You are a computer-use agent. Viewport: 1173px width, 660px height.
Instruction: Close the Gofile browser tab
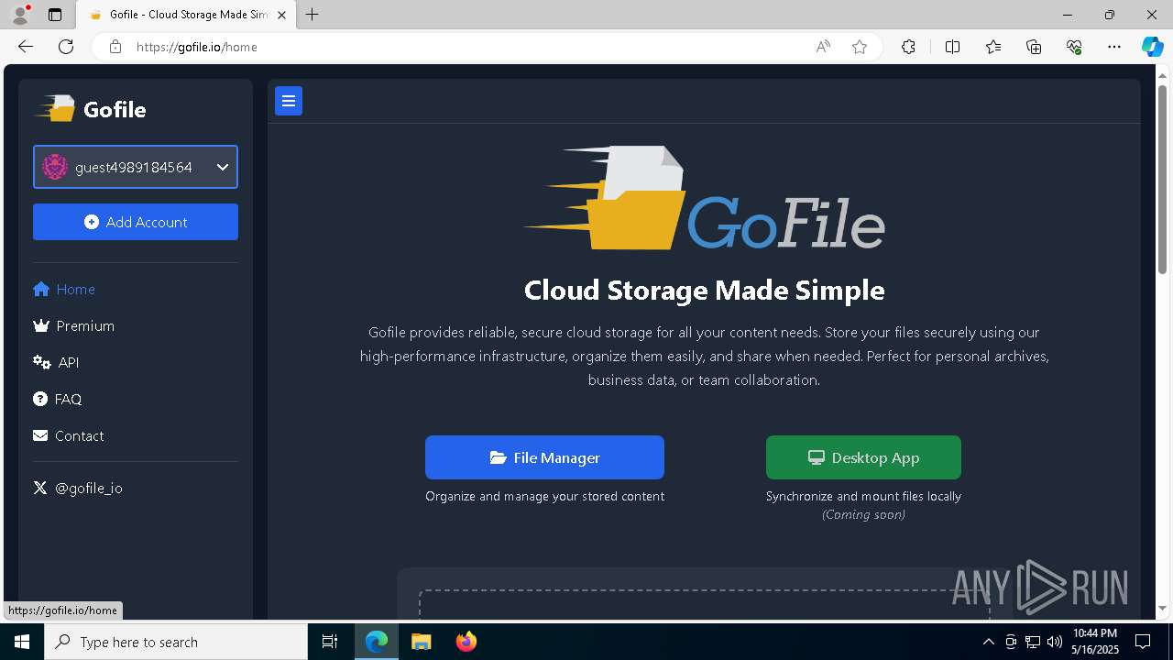coord(282,15)
